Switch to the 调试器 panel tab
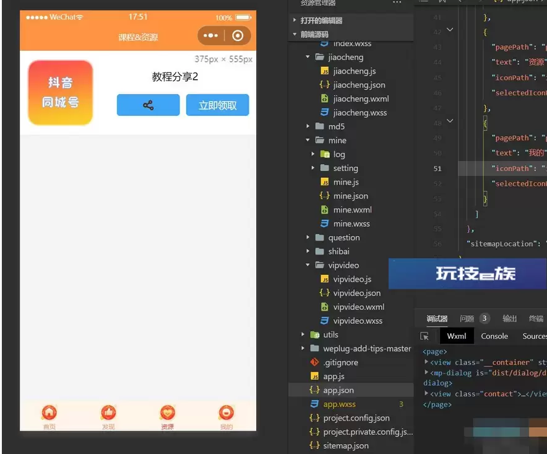This screenshot has width=547, height=454. click(437, 318)
